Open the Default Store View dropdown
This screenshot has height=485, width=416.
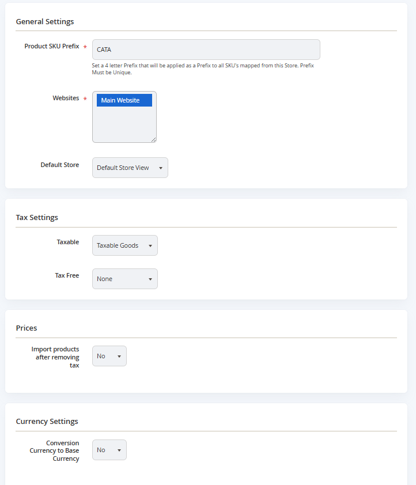click(x=130, y=168)
